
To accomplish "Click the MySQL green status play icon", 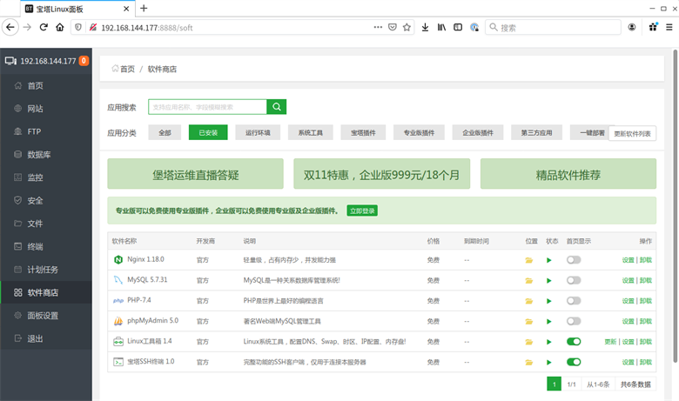I will pyautogui.click(x=549, y=280).
